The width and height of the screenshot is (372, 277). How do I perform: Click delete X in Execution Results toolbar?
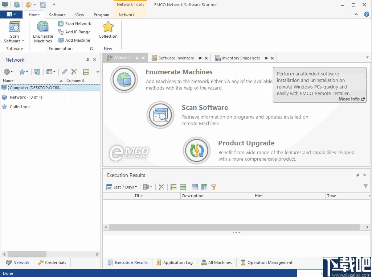click(162, 187)
